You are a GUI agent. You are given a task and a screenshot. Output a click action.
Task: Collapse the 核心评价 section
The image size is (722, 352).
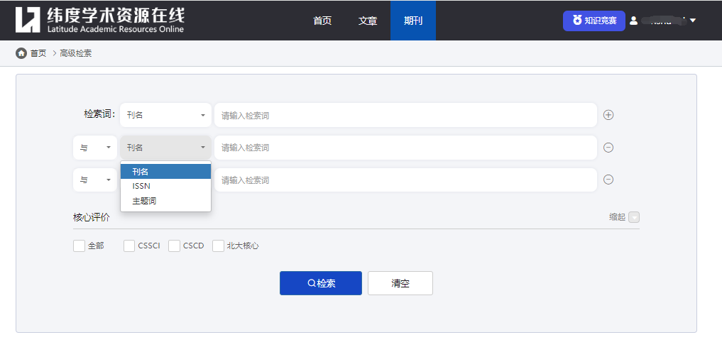pyautogui.click(x=634, y=217)
